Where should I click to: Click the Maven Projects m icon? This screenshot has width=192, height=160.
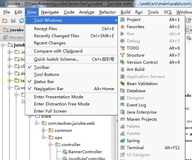point(122,119)
